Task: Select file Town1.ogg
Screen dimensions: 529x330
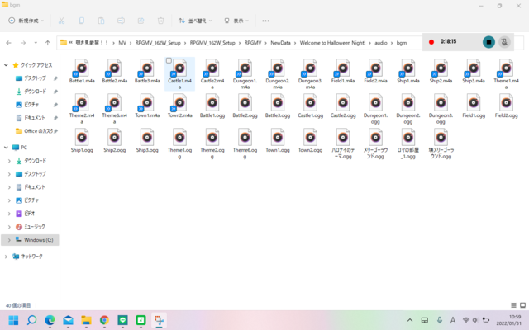Action: (278, 141)
